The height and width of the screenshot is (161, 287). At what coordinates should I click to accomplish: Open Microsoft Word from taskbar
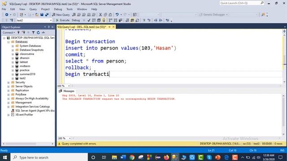[x=123, y=157]
